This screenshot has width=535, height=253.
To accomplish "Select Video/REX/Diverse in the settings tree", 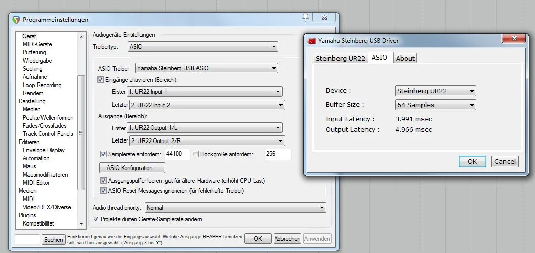I will [x=47, y=207].
